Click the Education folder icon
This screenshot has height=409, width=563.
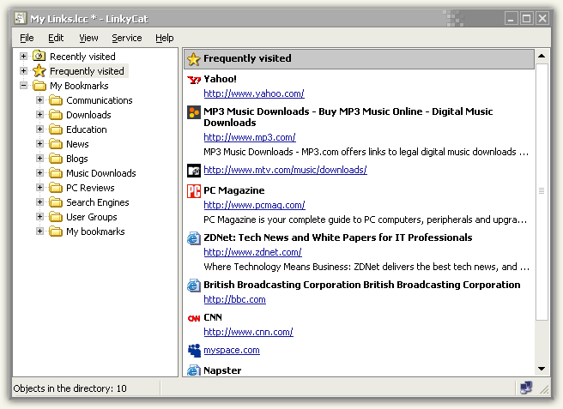tap(56, 129)
